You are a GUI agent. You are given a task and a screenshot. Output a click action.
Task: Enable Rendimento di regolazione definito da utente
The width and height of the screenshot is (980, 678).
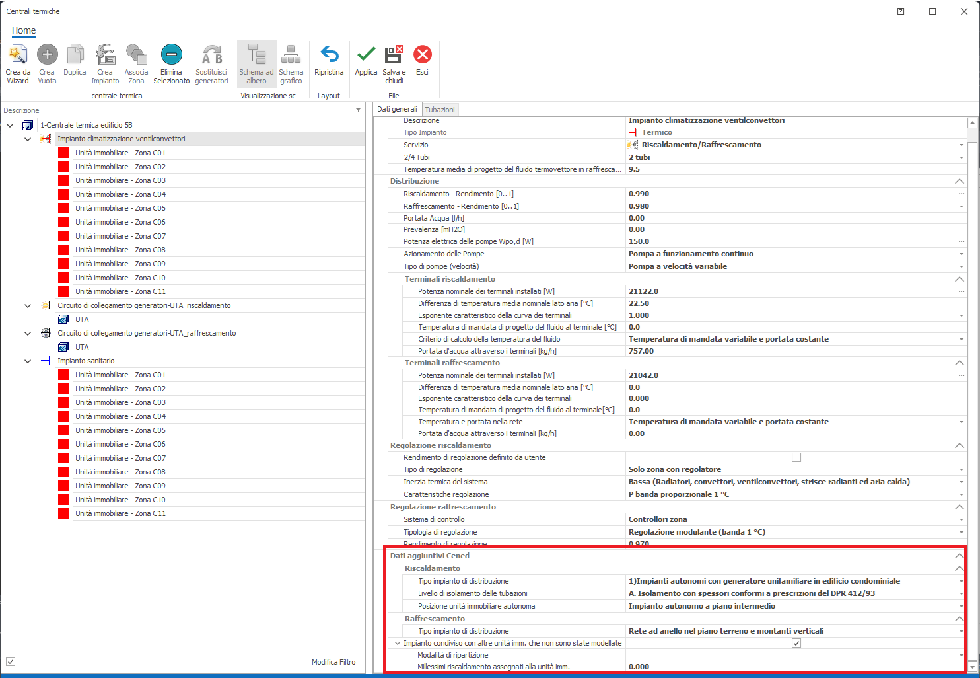796,457
